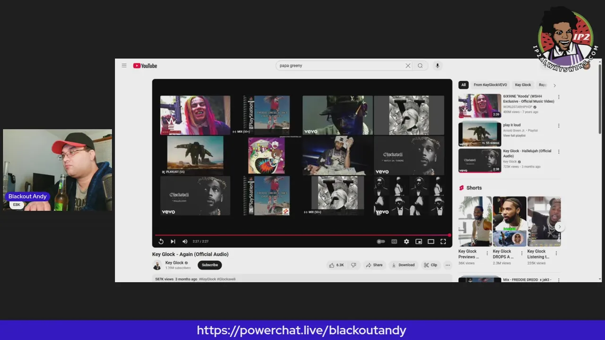The height and width of the screenshot is (340, 605).
Task: Play the end screen PLAYLIST (55) suggestion
Action: click(195, 155)
